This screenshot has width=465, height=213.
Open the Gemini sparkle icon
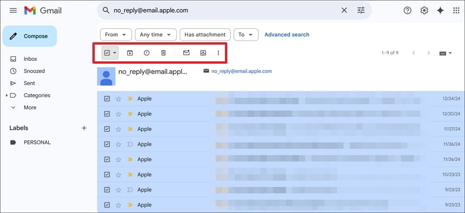(441, 10)
